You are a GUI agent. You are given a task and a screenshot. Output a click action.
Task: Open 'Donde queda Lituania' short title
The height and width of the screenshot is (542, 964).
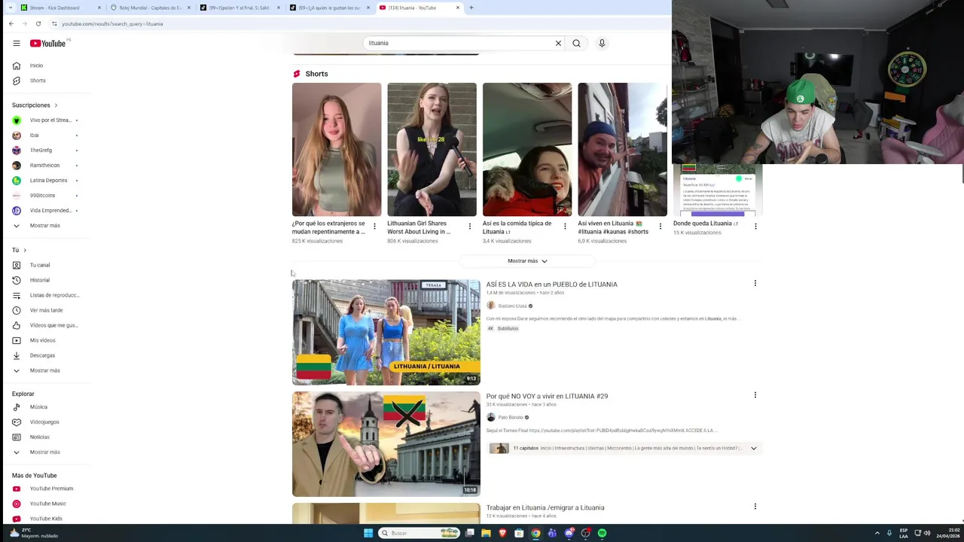tap(706, 224)
